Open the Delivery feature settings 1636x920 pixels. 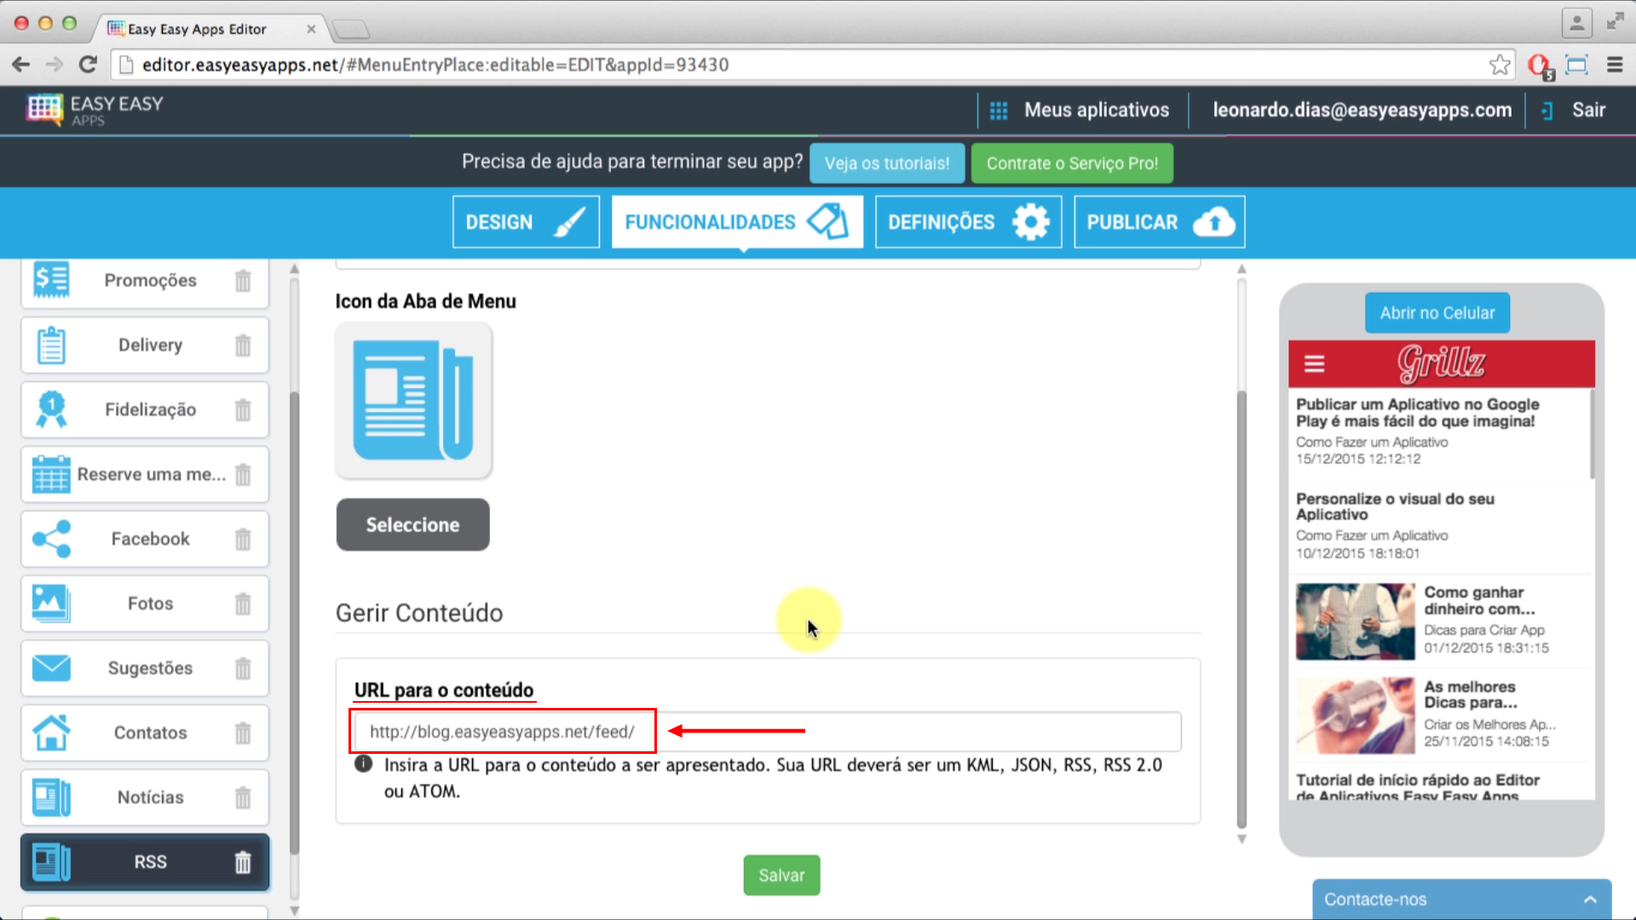click(x=145, y=345)
